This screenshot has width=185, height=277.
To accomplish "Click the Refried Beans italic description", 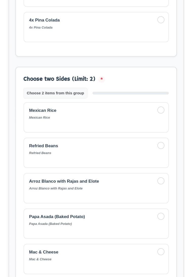I will 40,153.
